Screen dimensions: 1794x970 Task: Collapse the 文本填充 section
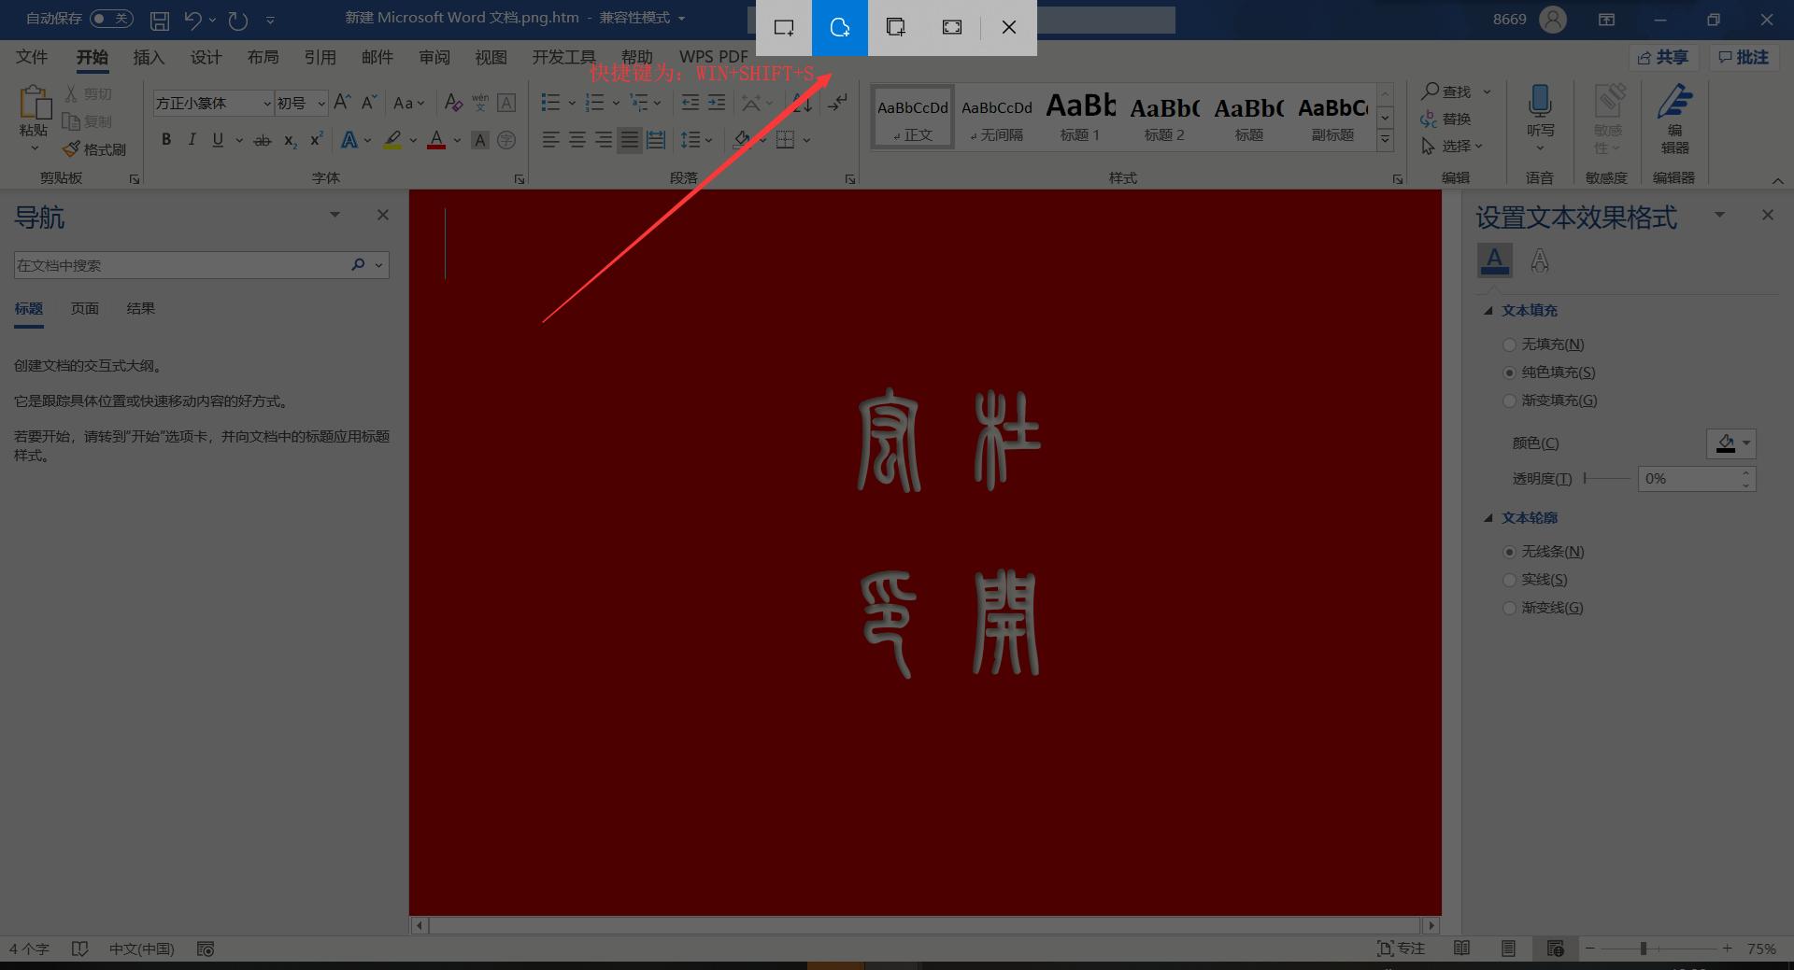coord(1489,310)
